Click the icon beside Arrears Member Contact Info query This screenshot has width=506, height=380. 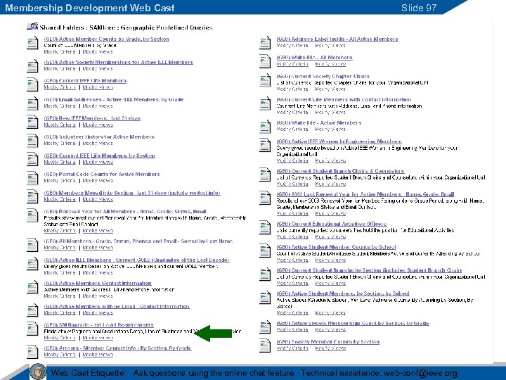32,352
